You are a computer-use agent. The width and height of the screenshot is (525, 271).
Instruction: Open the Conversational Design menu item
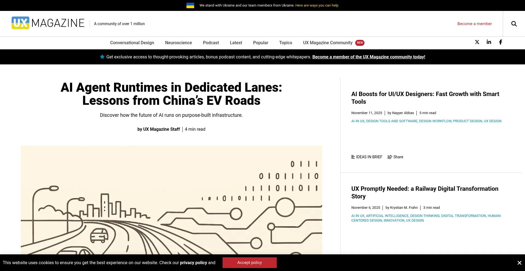pos(132,43)
